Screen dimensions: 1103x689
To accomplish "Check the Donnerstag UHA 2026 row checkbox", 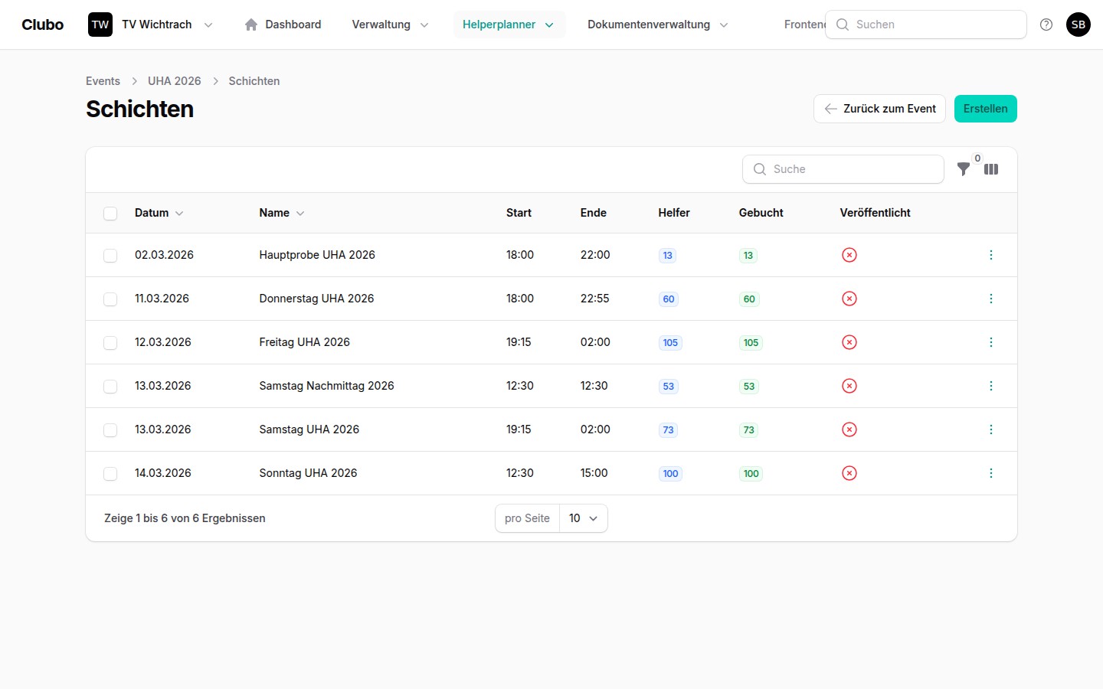I will [110, 299].
